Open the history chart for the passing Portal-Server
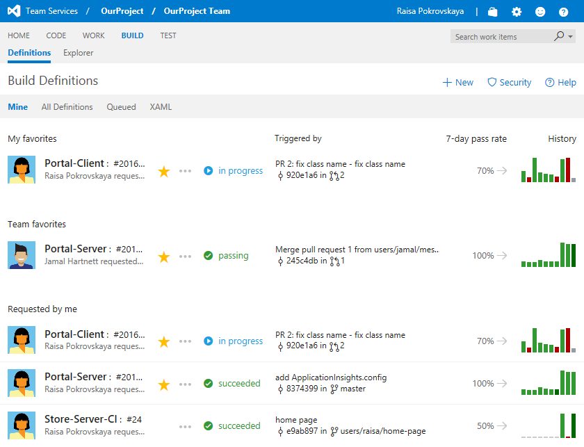The width and height of the screenshot is (584, 447). [x=549, y=255]
